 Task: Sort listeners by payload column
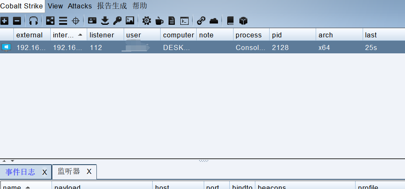(102, 186)
